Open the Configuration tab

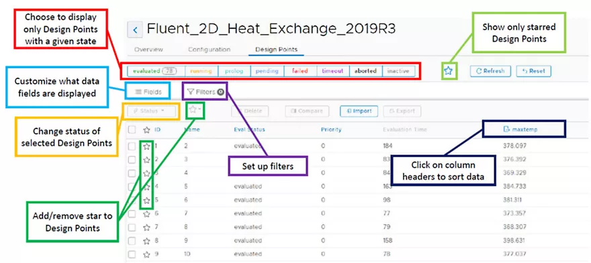(209, 50)
